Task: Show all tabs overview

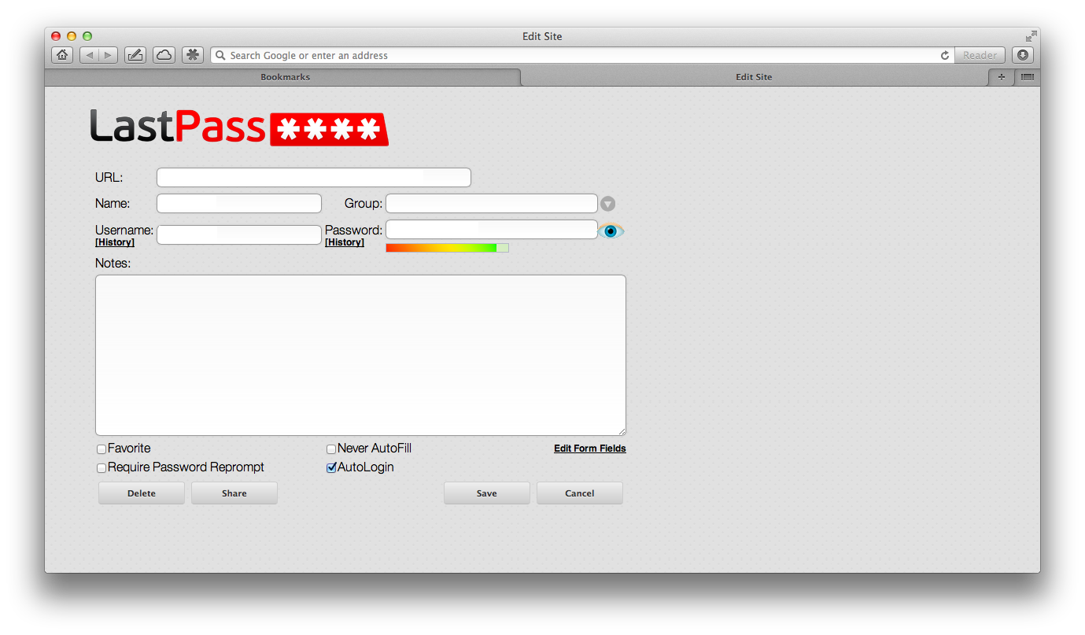Action: (x=1028, y=77)
